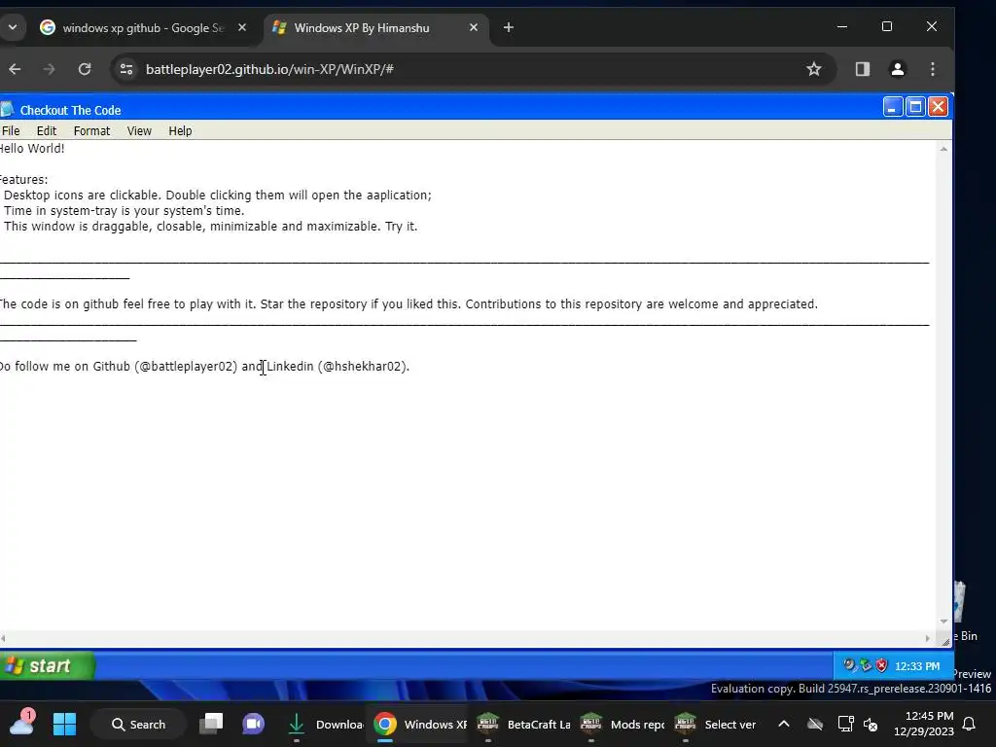
Task: Close the Google Search tab
Action: point(242,28)
